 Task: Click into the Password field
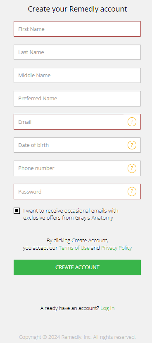[71, 192]
